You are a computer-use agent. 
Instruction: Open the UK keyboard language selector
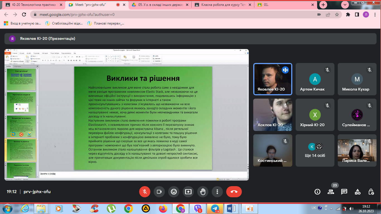point(314,208)
